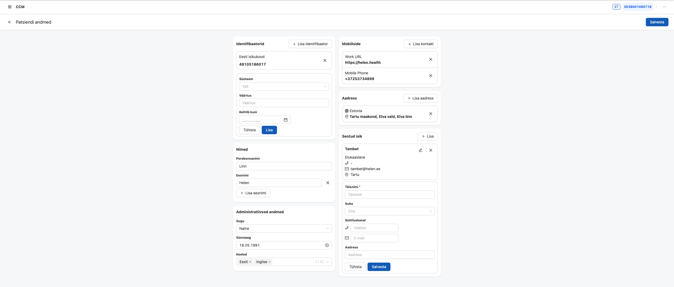Image resolution: width=674 pixels, height=287 pixels.
Task: Remove the Inglise language tag
Action: (270, 262)
